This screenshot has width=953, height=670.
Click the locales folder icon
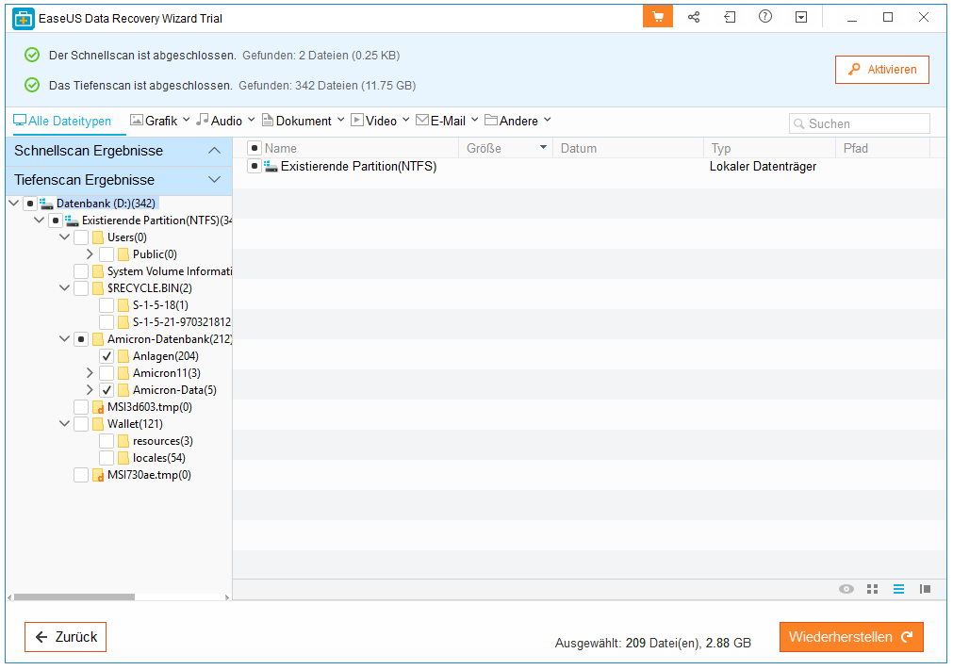123,459
